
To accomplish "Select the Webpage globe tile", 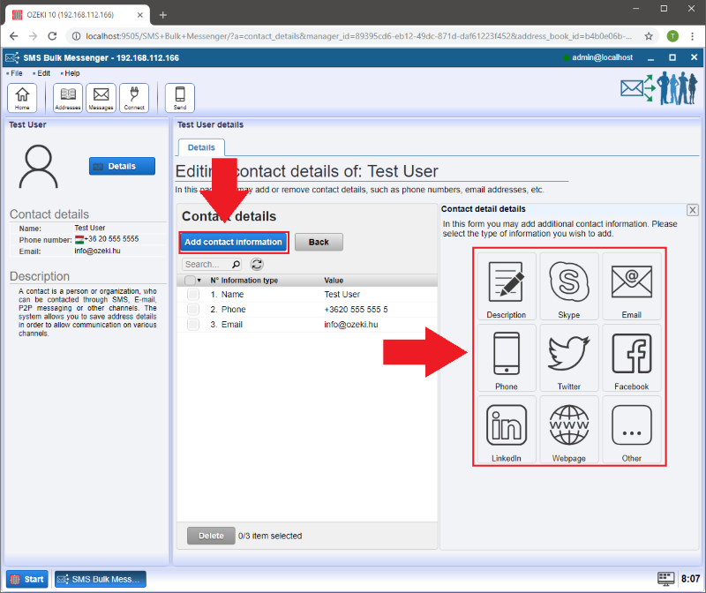I will 569,430.
